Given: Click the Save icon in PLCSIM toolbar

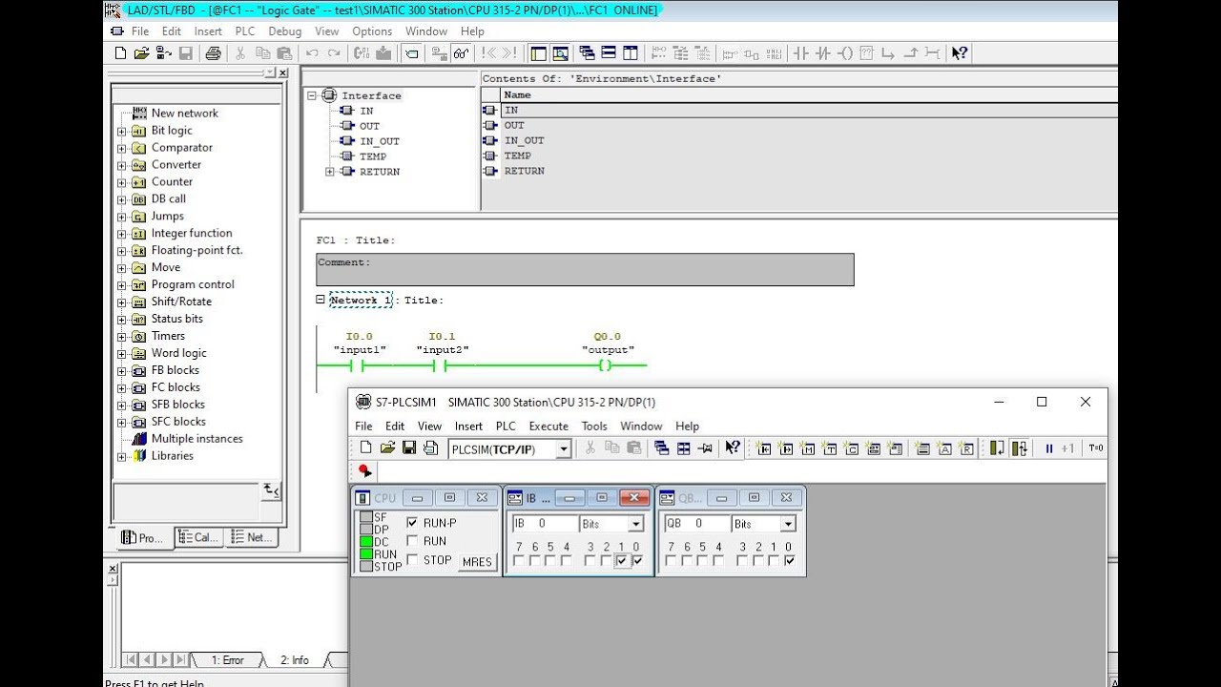Looking at the screenshot, I should pyautogui.click(x=409, y=448).
